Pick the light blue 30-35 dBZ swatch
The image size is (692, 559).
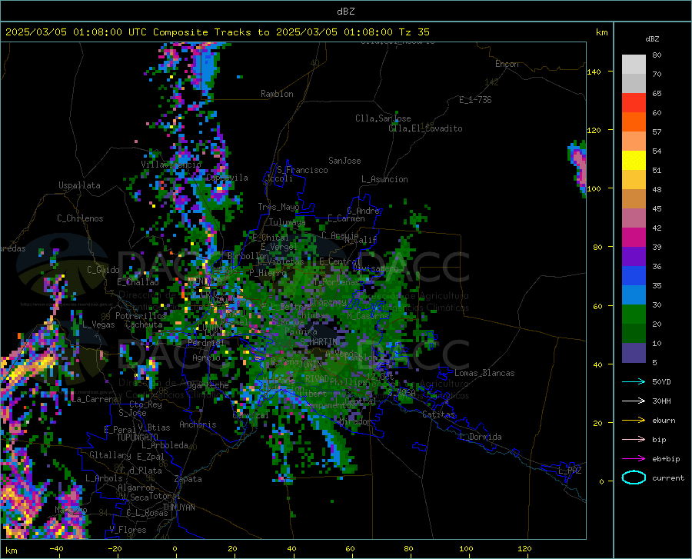pos(634,295)
